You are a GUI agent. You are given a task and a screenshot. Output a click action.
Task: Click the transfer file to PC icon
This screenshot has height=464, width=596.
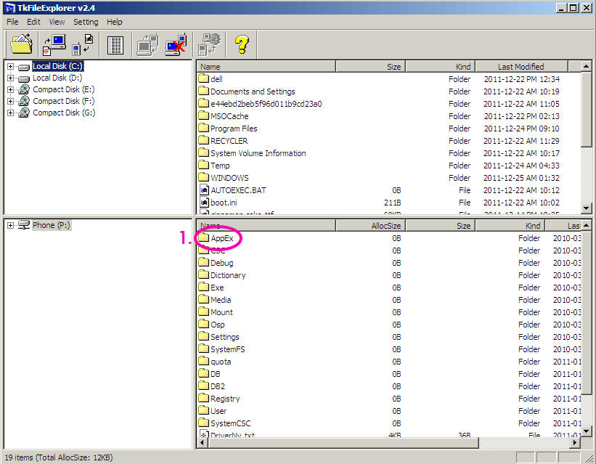(54, 44)
